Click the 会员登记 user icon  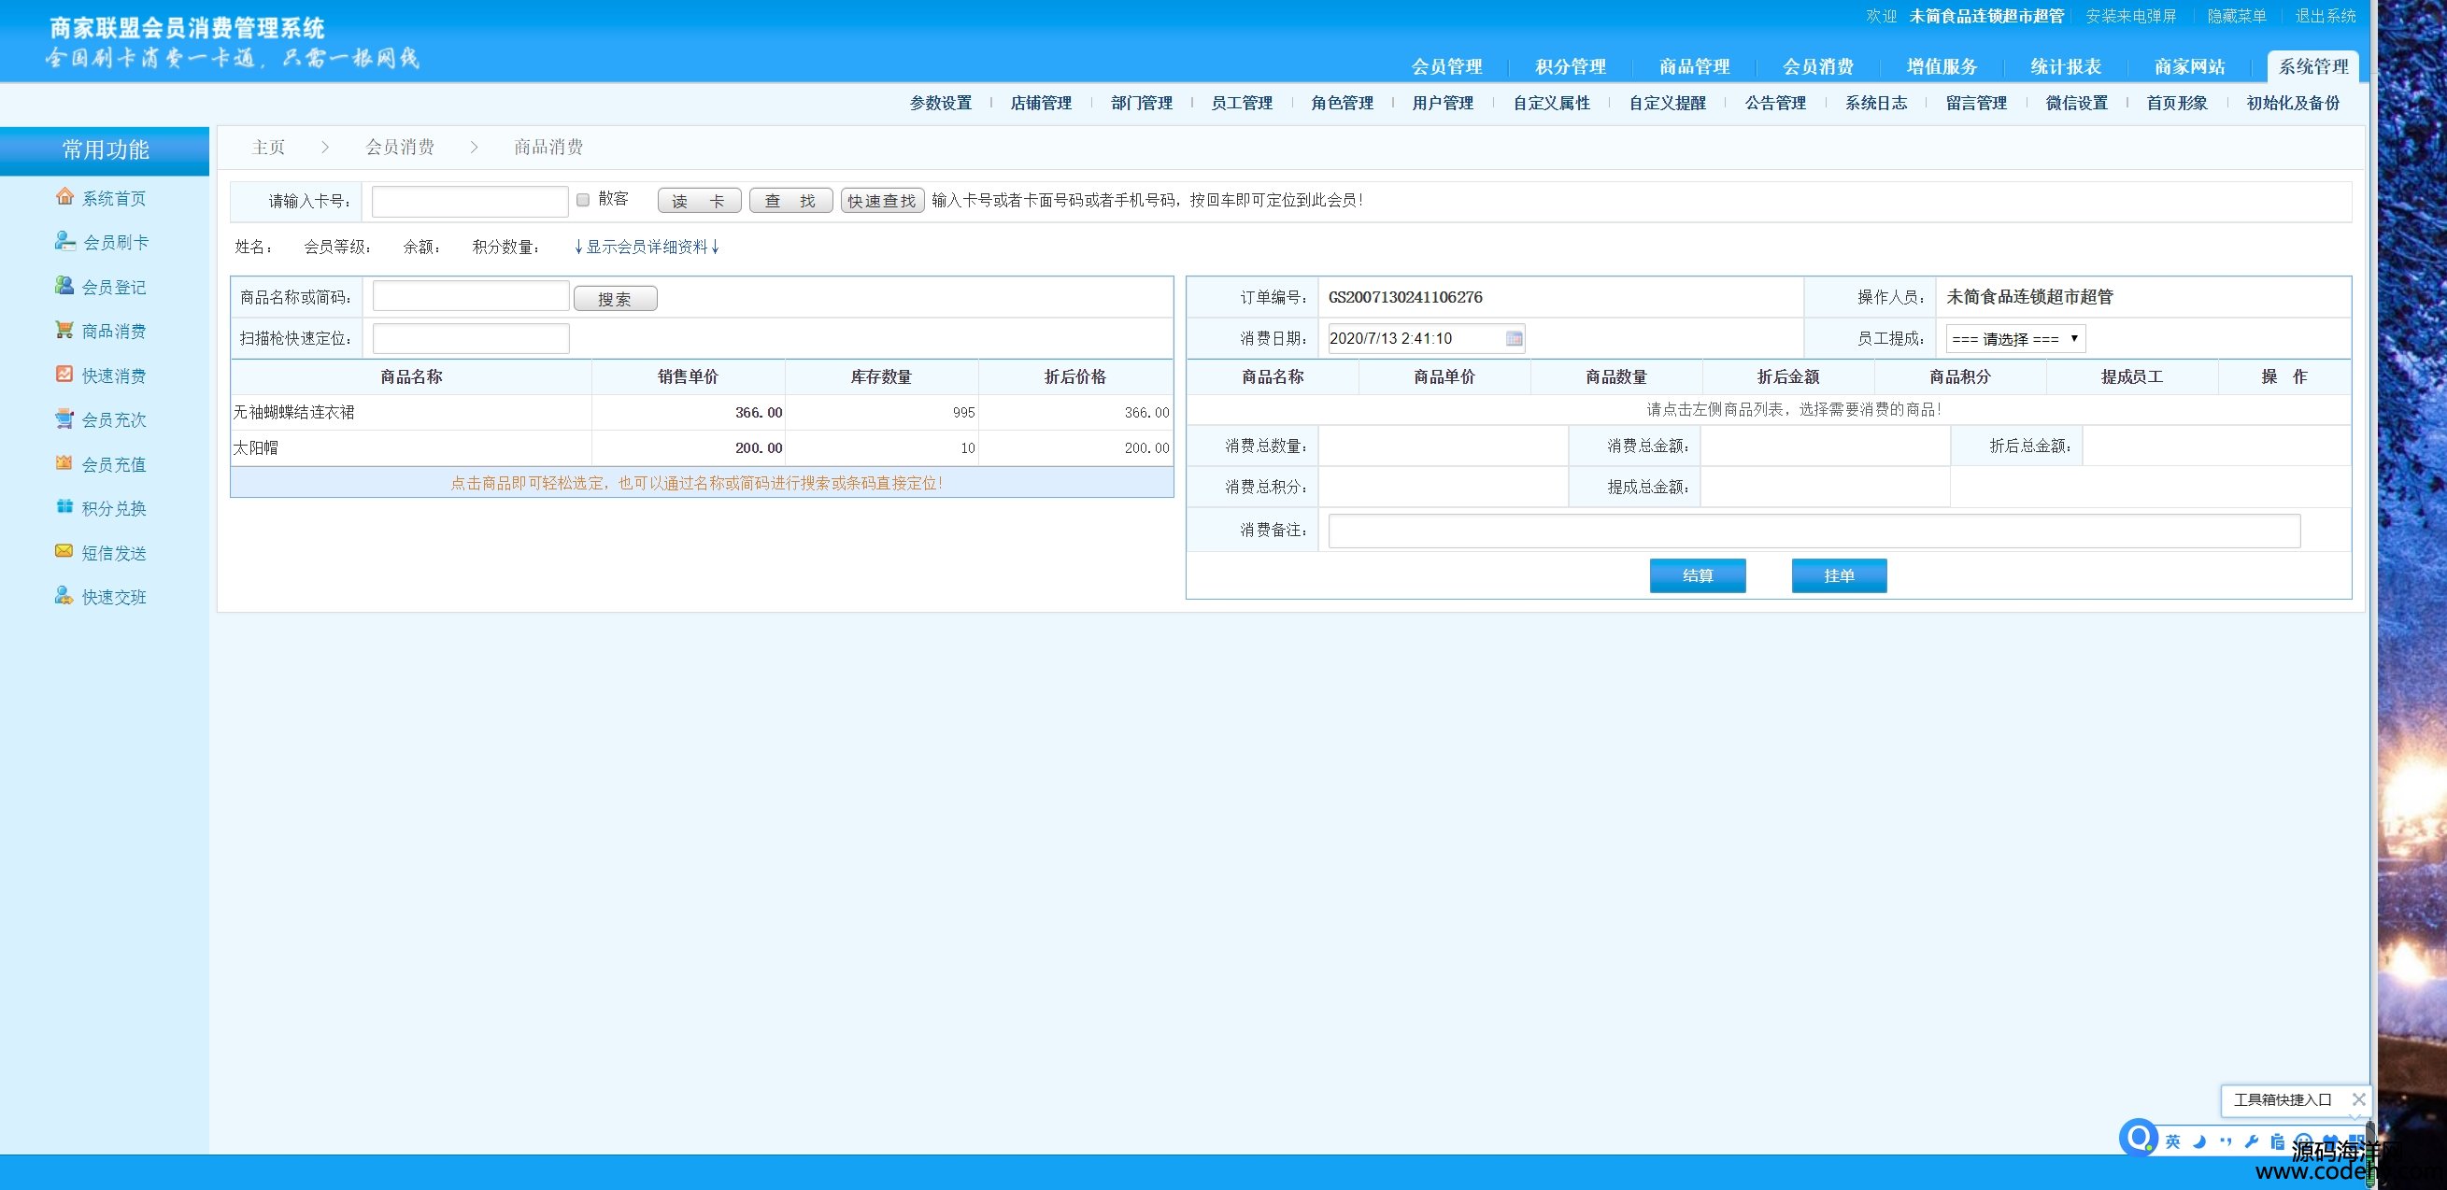(64, 286)
